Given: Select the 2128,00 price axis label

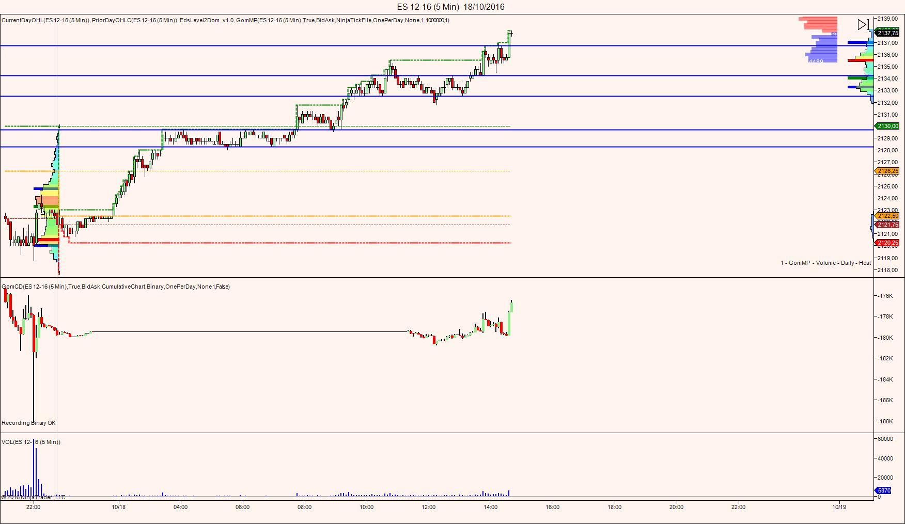Looking at the screenshot, I should [887, 150].
